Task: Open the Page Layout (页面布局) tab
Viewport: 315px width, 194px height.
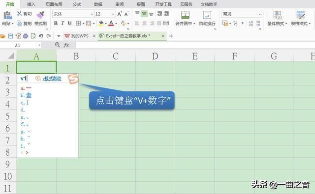Action: pyautogui.click(x=54, y=4)
